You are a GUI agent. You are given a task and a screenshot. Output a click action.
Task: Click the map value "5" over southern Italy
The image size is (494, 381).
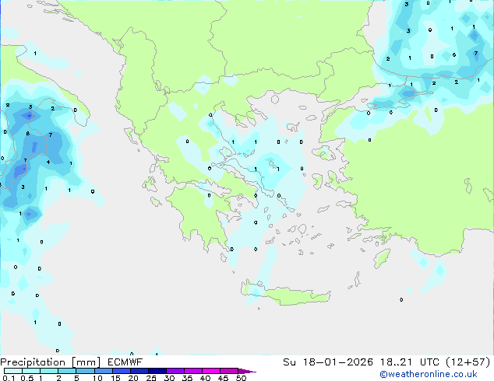pos(30,107)
